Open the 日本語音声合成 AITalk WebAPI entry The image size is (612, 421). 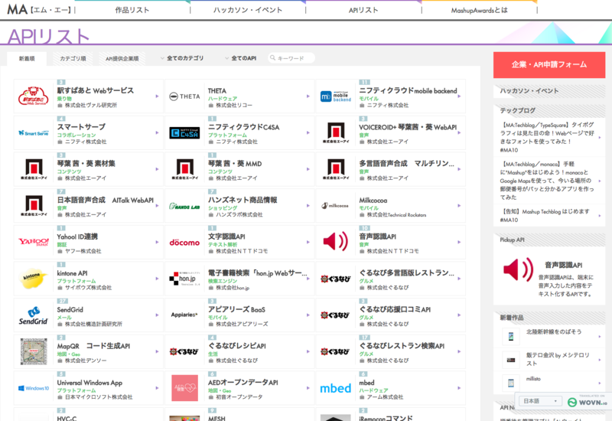point(106,200)
